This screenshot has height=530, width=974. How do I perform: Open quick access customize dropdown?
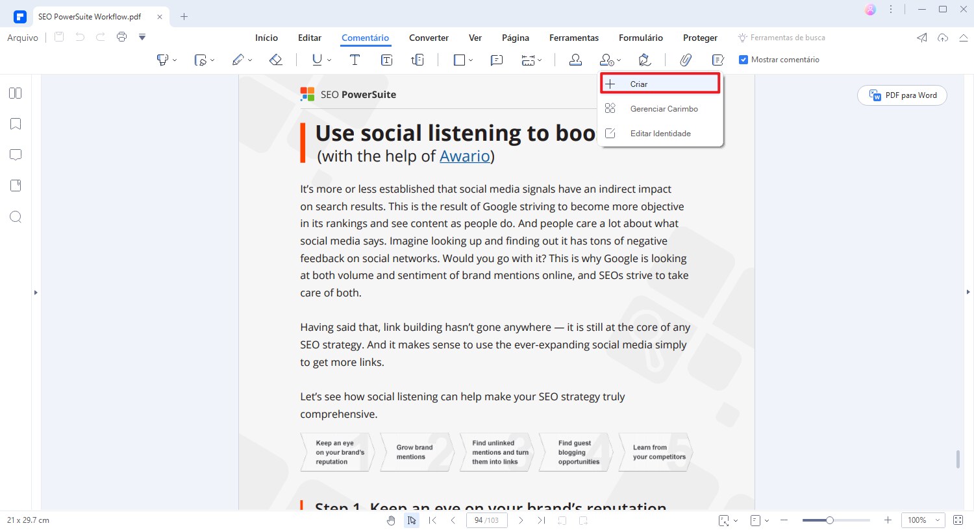[142, 37]
